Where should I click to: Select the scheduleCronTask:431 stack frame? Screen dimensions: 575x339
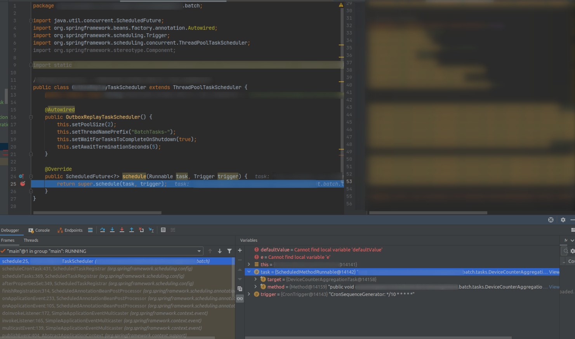pos(116,268)
